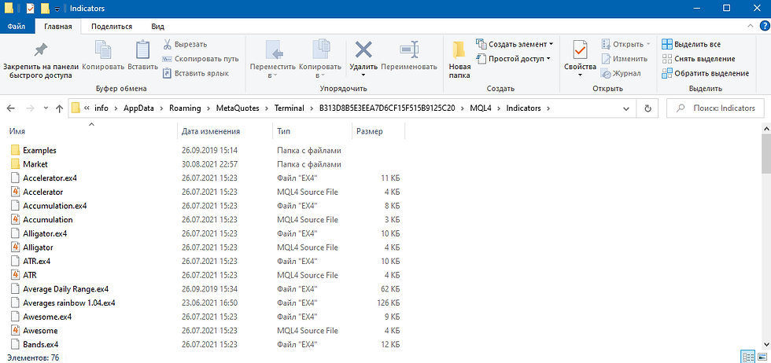Image resolution: width=771 pixels, height=363 pixels.
Task: Click the vertical scrollbar thumb
Action: pyautogui.click(x=766, y=152)
